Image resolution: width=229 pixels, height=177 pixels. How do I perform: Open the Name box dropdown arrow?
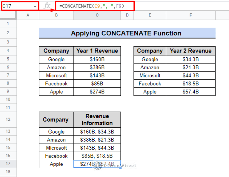click(35, 6)
